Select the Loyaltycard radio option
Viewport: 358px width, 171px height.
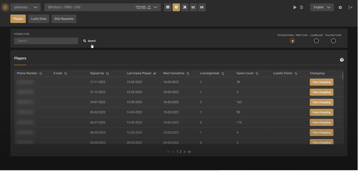pos(316,41)
